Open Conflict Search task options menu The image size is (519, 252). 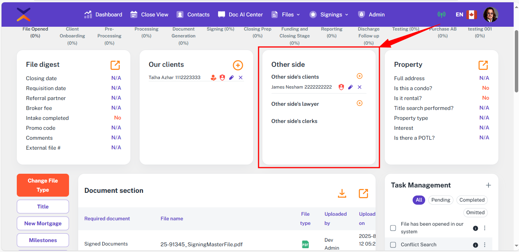coord(485,245)
